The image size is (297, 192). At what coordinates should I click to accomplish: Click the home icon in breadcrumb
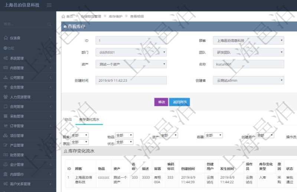(63, 16)
